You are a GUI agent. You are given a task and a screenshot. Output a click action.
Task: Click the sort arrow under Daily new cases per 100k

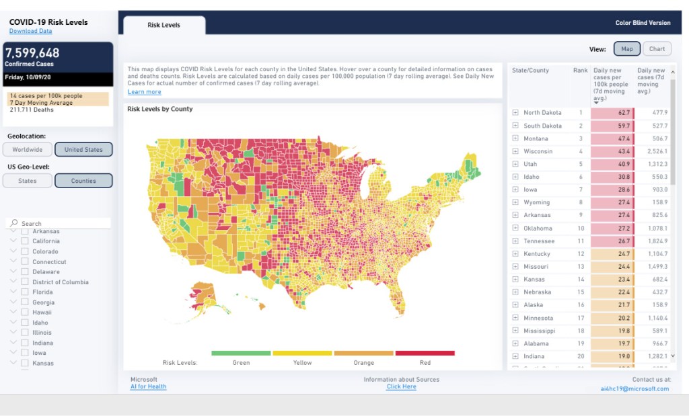(x=596, y=103)
